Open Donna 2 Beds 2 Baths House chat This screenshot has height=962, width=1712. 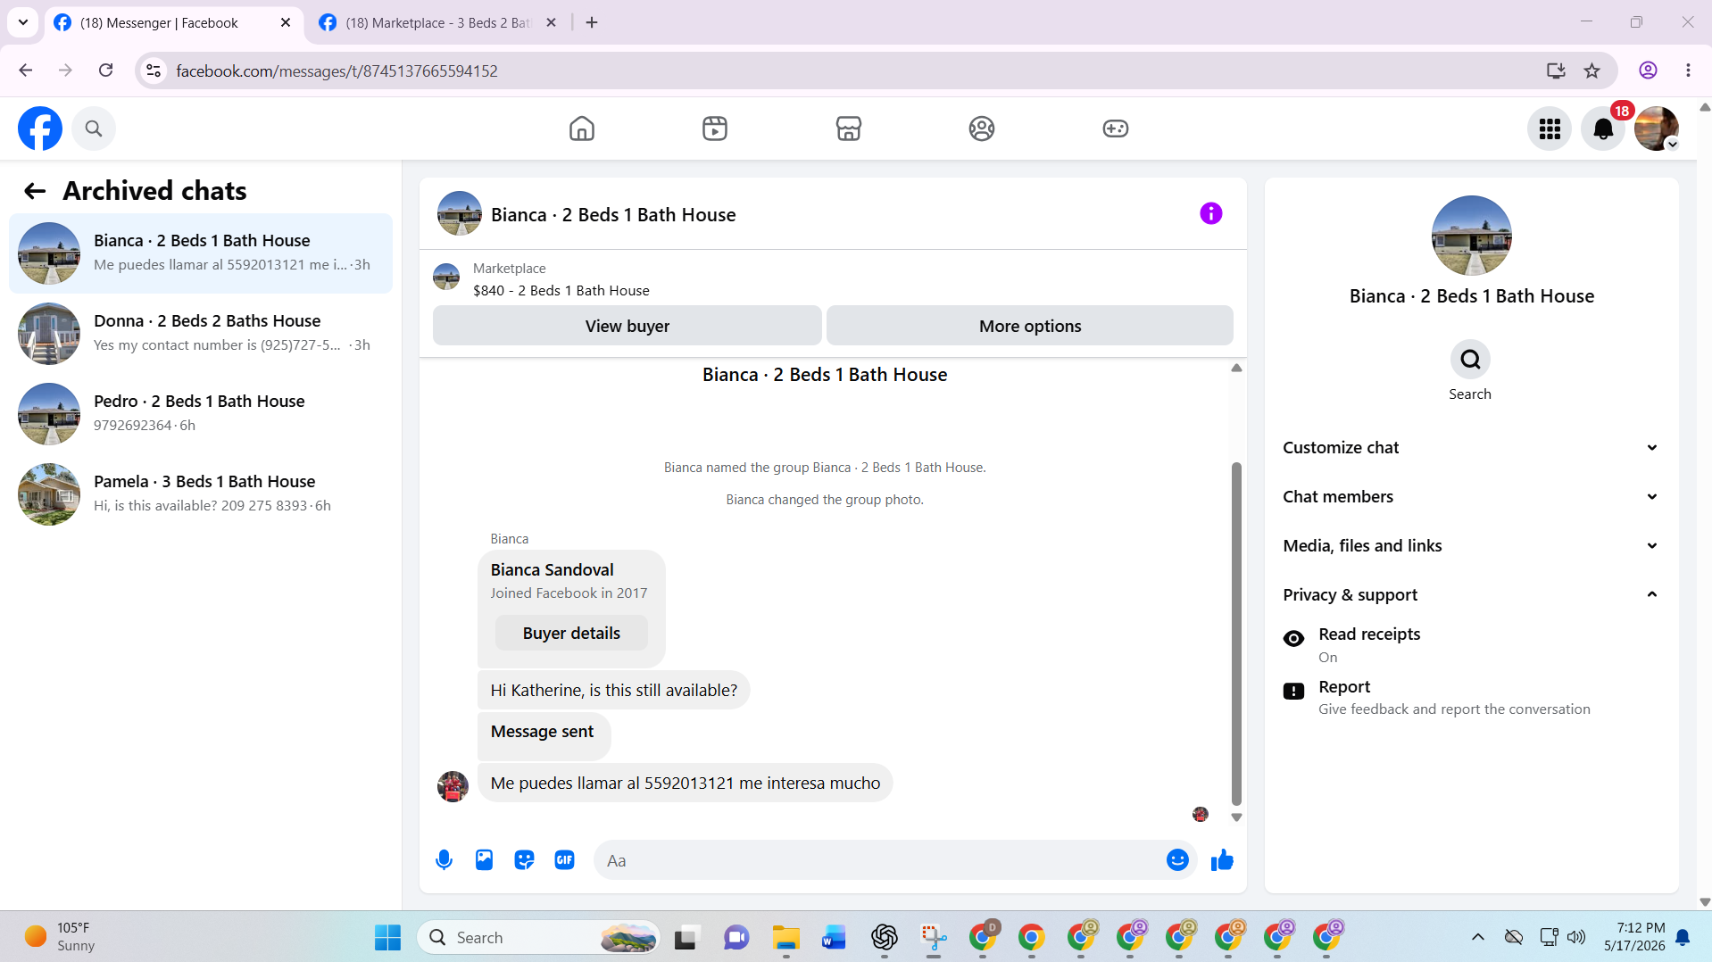click(201, 334)
